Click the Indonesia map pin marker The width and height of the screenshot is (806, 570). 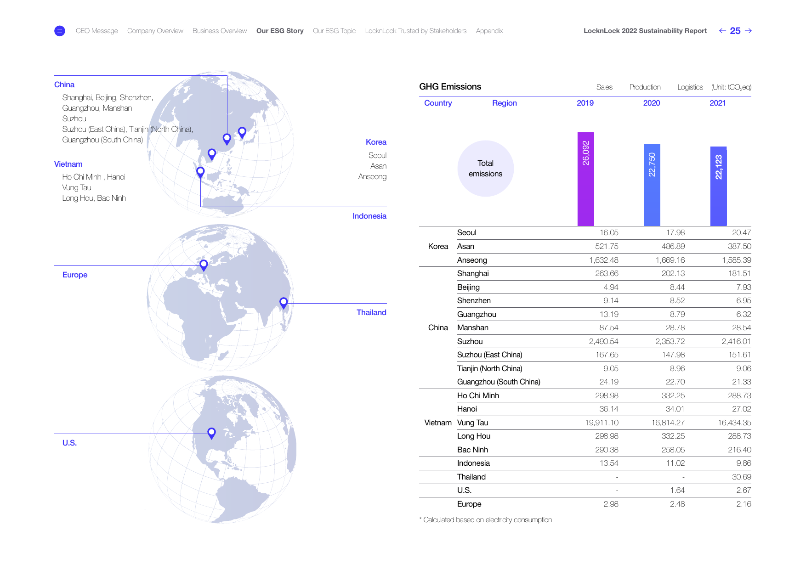click(x=200, y=172)
